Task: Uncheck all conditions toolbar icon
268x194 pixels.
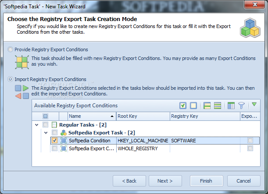Action: click(193, 106)
